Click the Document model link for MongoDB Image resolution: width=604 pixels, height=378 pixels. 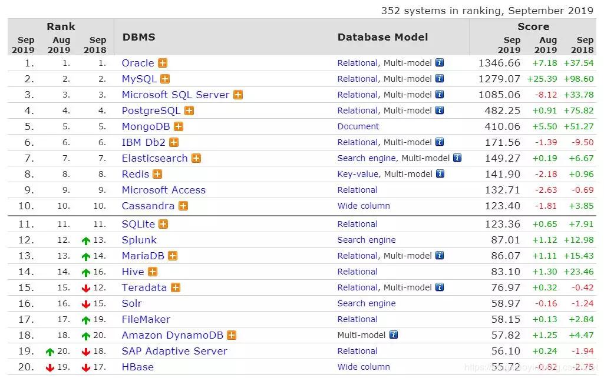(x=358, y=126)
